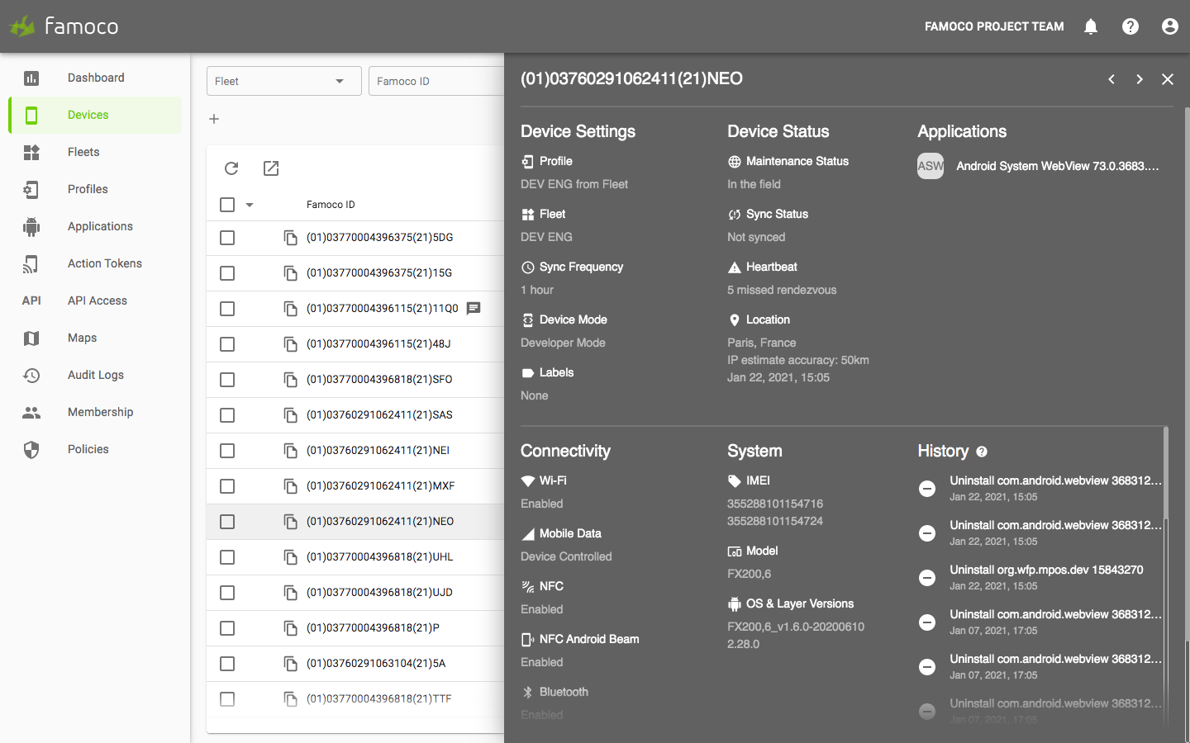Open the user account icon
This screenshot has height=743, width=1190.
click(1170, 26)
